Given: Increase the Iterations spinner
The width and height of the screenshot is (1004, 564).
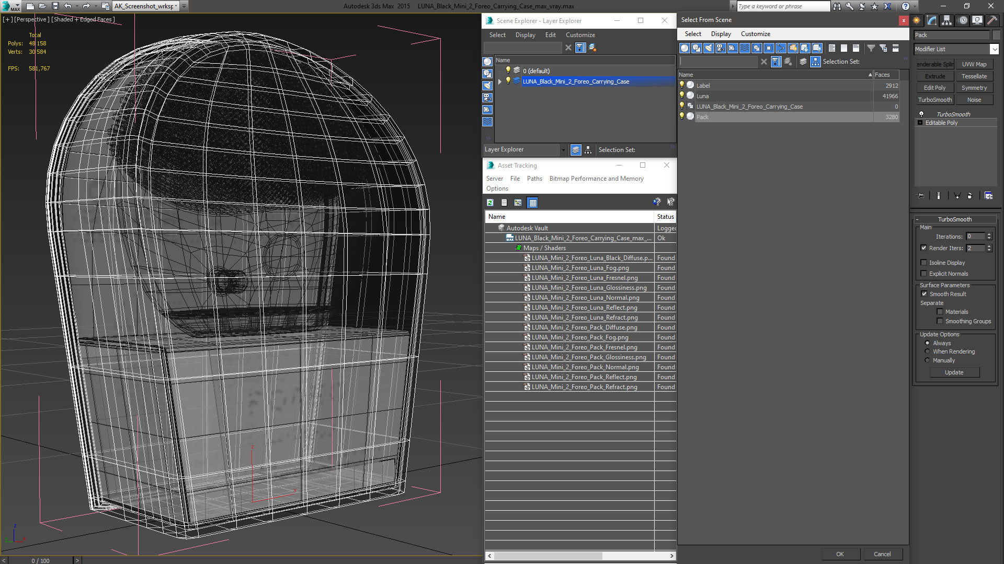Looking at the screenshot, I should point(989,234).
